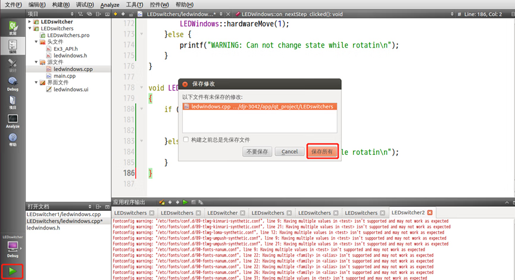Open the Qt Welcome mode
The height and width of the screenshot is (280, 515).
13,28
